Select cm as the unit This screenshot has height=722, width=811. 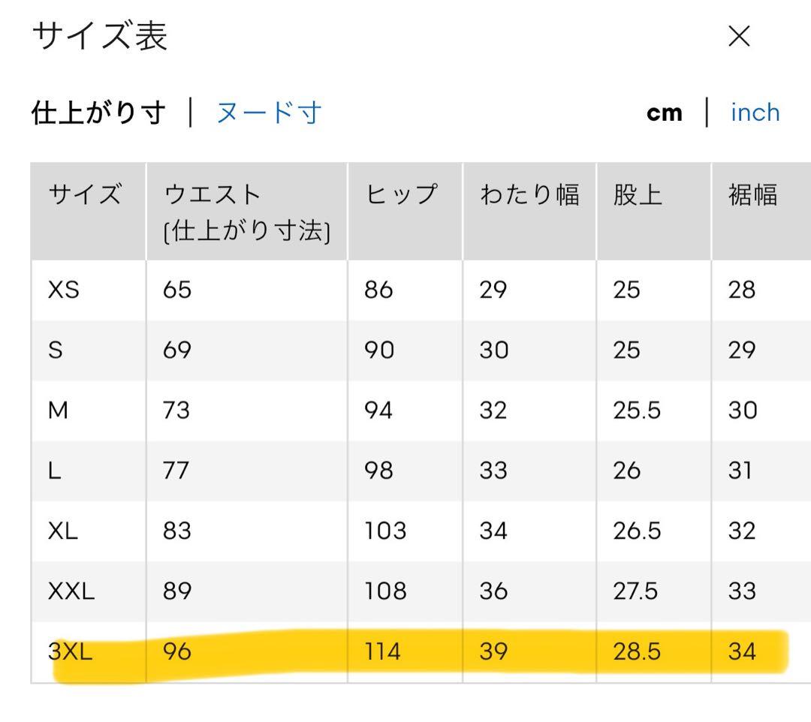coord(664,113)
